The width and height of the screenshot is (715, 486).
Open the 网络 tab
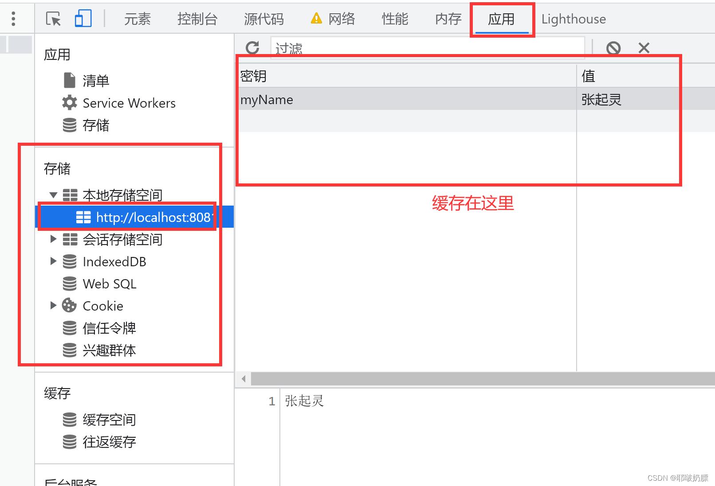point(342,19)
